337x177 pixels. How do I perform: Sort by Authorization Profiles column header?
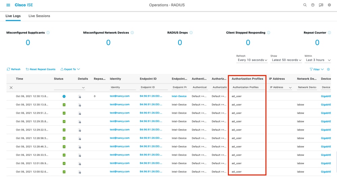247,79
